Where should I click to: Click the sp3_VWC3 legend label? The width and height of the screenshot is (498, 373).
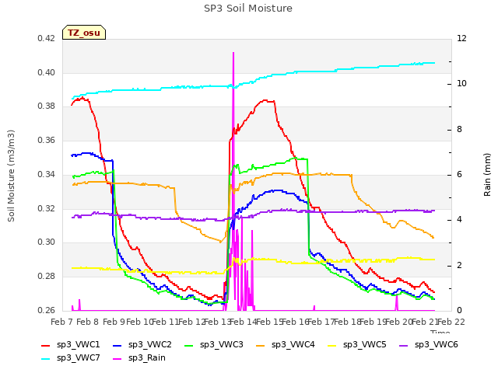[x=221, y=344]
